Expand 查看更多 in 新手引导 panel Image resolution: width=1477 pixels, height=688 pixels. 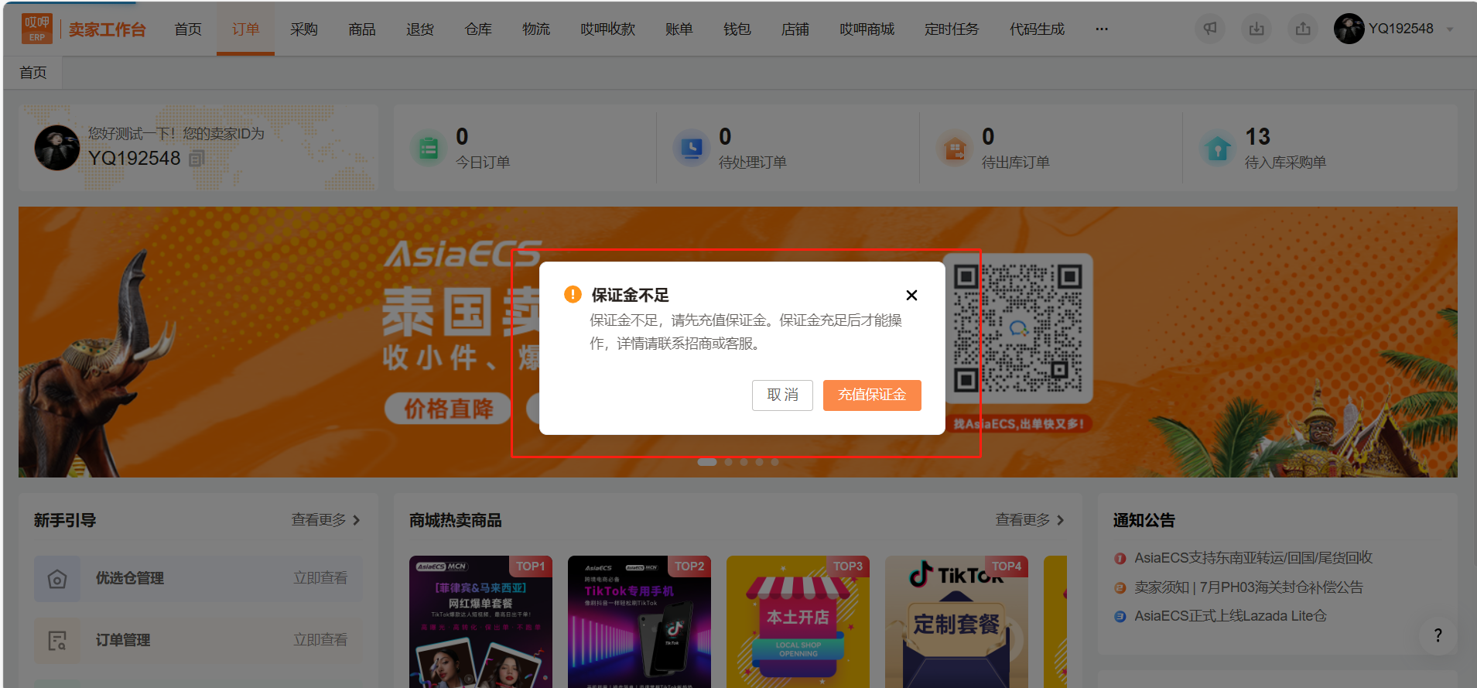(326, 520)
